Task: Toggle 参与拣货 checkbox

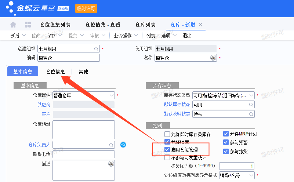Action: pyautogui.click(x=226, y=151)
